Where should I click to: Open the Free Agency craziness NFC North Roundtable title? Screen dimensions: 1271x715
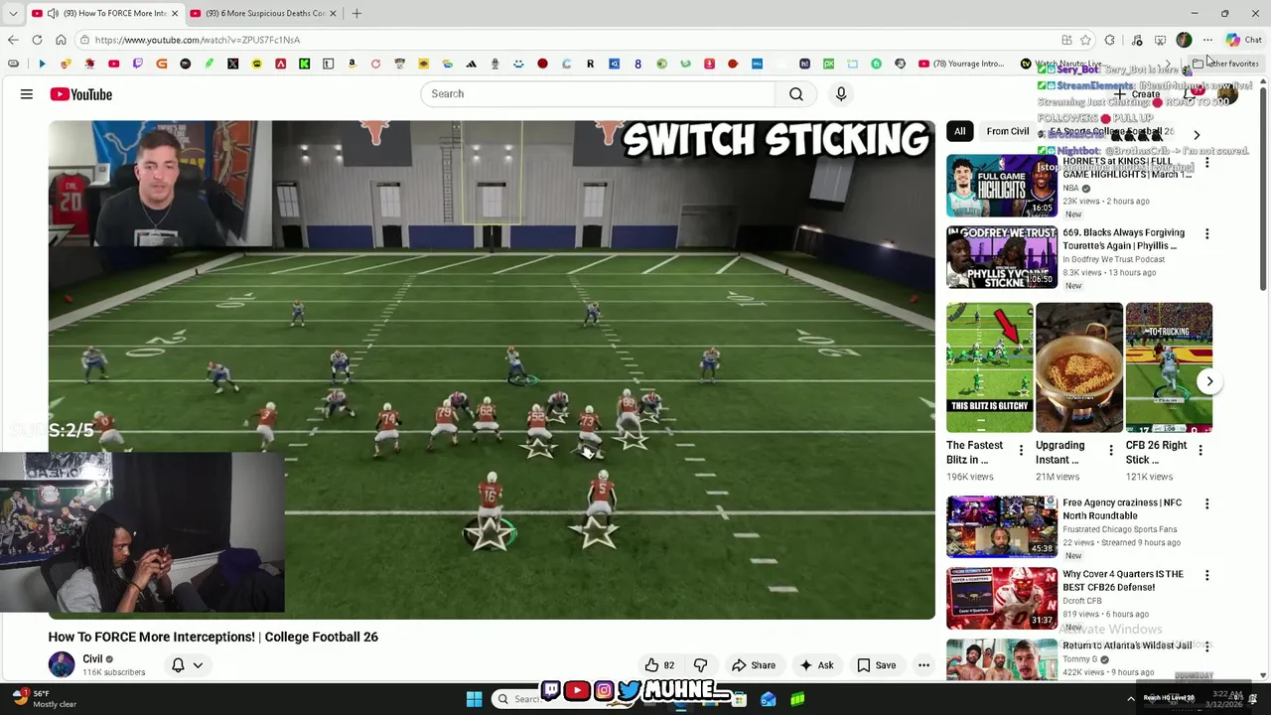pyautogui.click(x=1122, y=509)
